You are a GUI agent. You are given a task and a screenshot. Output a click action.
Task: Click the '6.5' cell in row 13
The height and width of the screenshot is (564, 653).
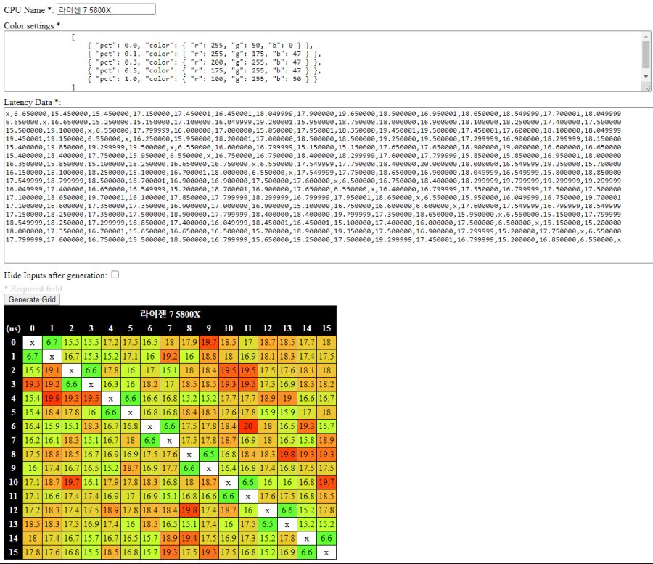point(267,524)
